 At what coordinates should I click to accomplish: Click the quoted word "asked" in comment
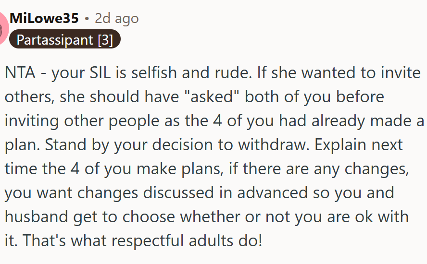(217, 97)
